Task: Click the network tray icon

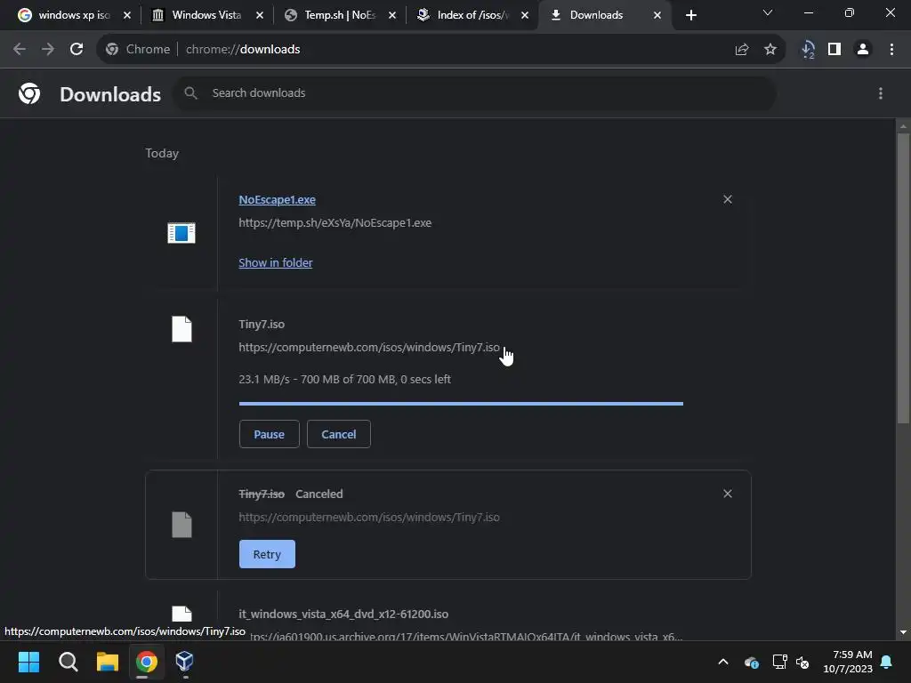Action: pyautogui.click(x=779, y=662)
